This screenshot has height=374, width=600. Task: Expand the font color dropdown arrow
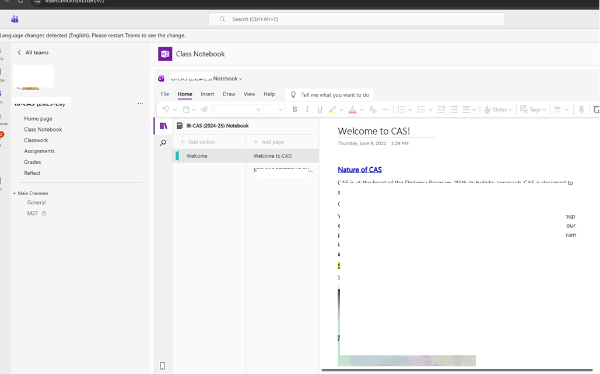click(x=362, y=110)
